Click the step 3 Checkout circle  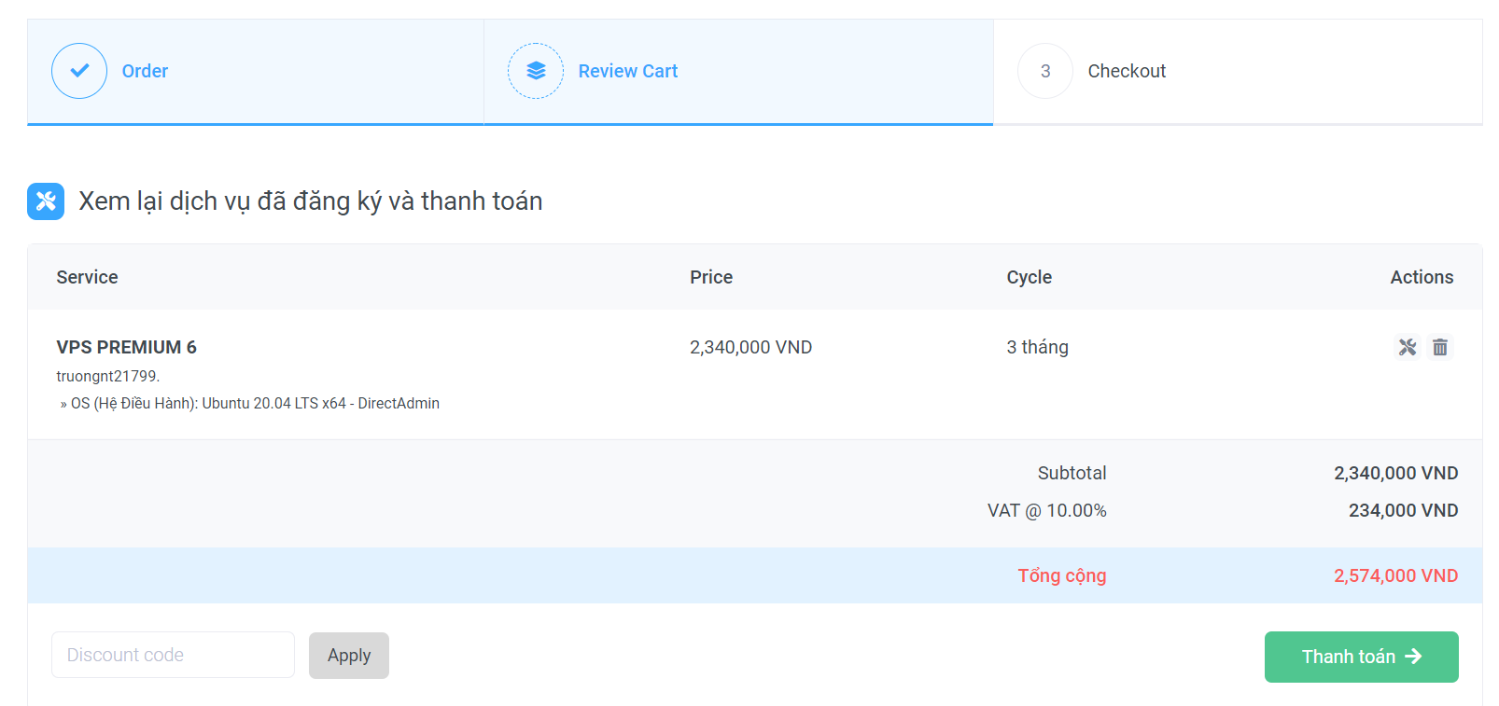1045,71
